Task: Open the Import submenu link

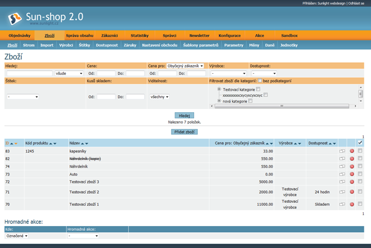Action: 47,45
